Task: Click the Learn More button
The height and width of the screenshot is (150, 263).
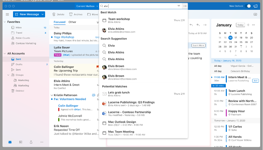Action: (x=199, y=45)
